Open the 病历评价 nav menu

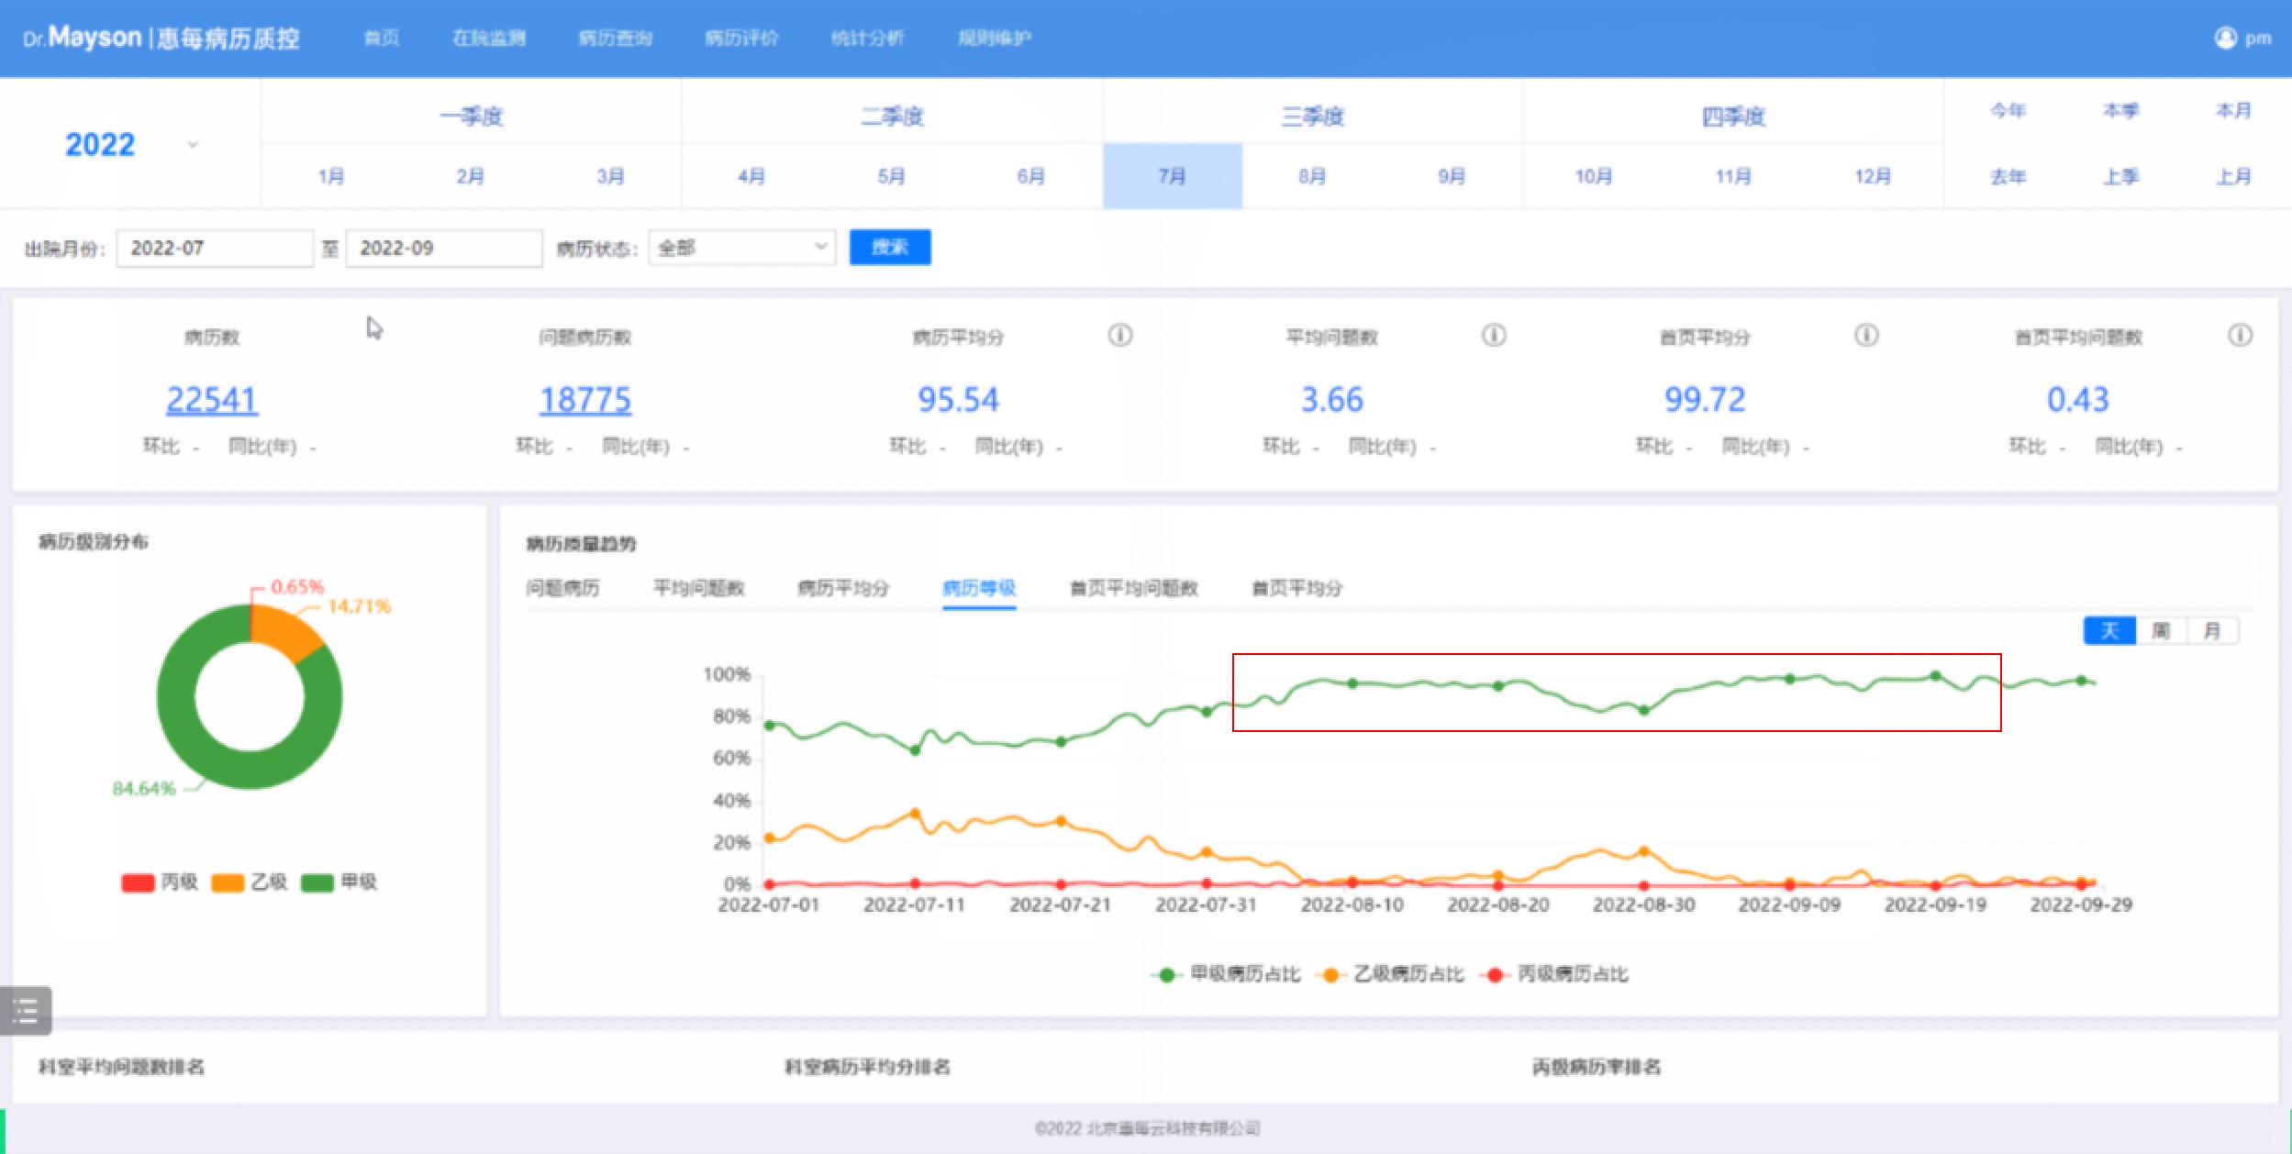[741, 38]
